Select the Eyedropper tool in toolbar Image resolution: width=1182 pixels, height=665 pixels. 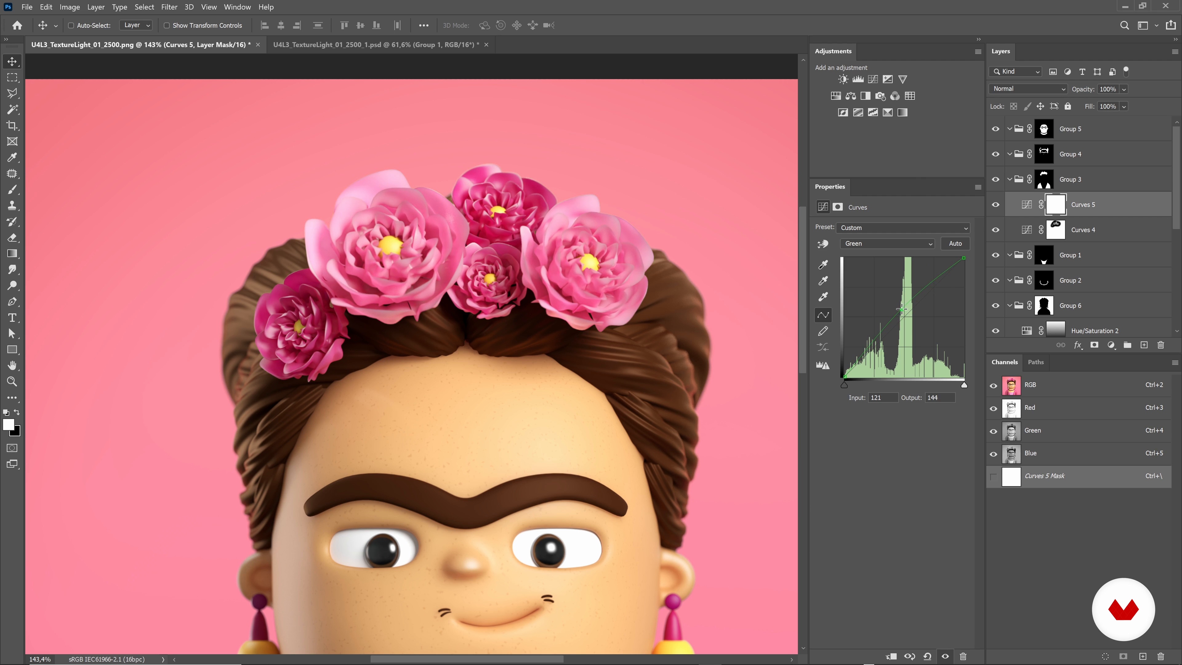pyautogui.click(x=12, y=157)
